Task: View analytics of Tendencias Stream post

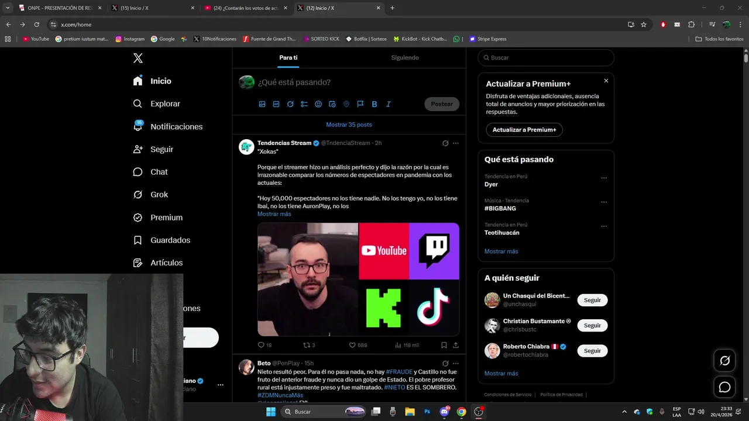Action: (407, 345)
